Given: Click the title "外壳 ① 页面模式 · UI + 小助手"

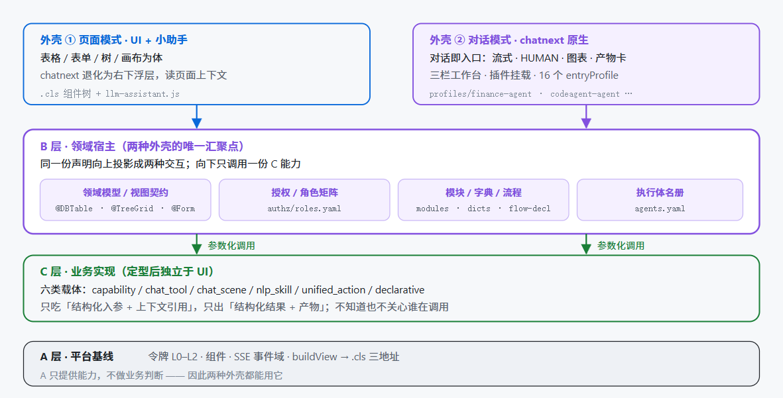Looking at the screenshot, I should (x=114, y=40).
